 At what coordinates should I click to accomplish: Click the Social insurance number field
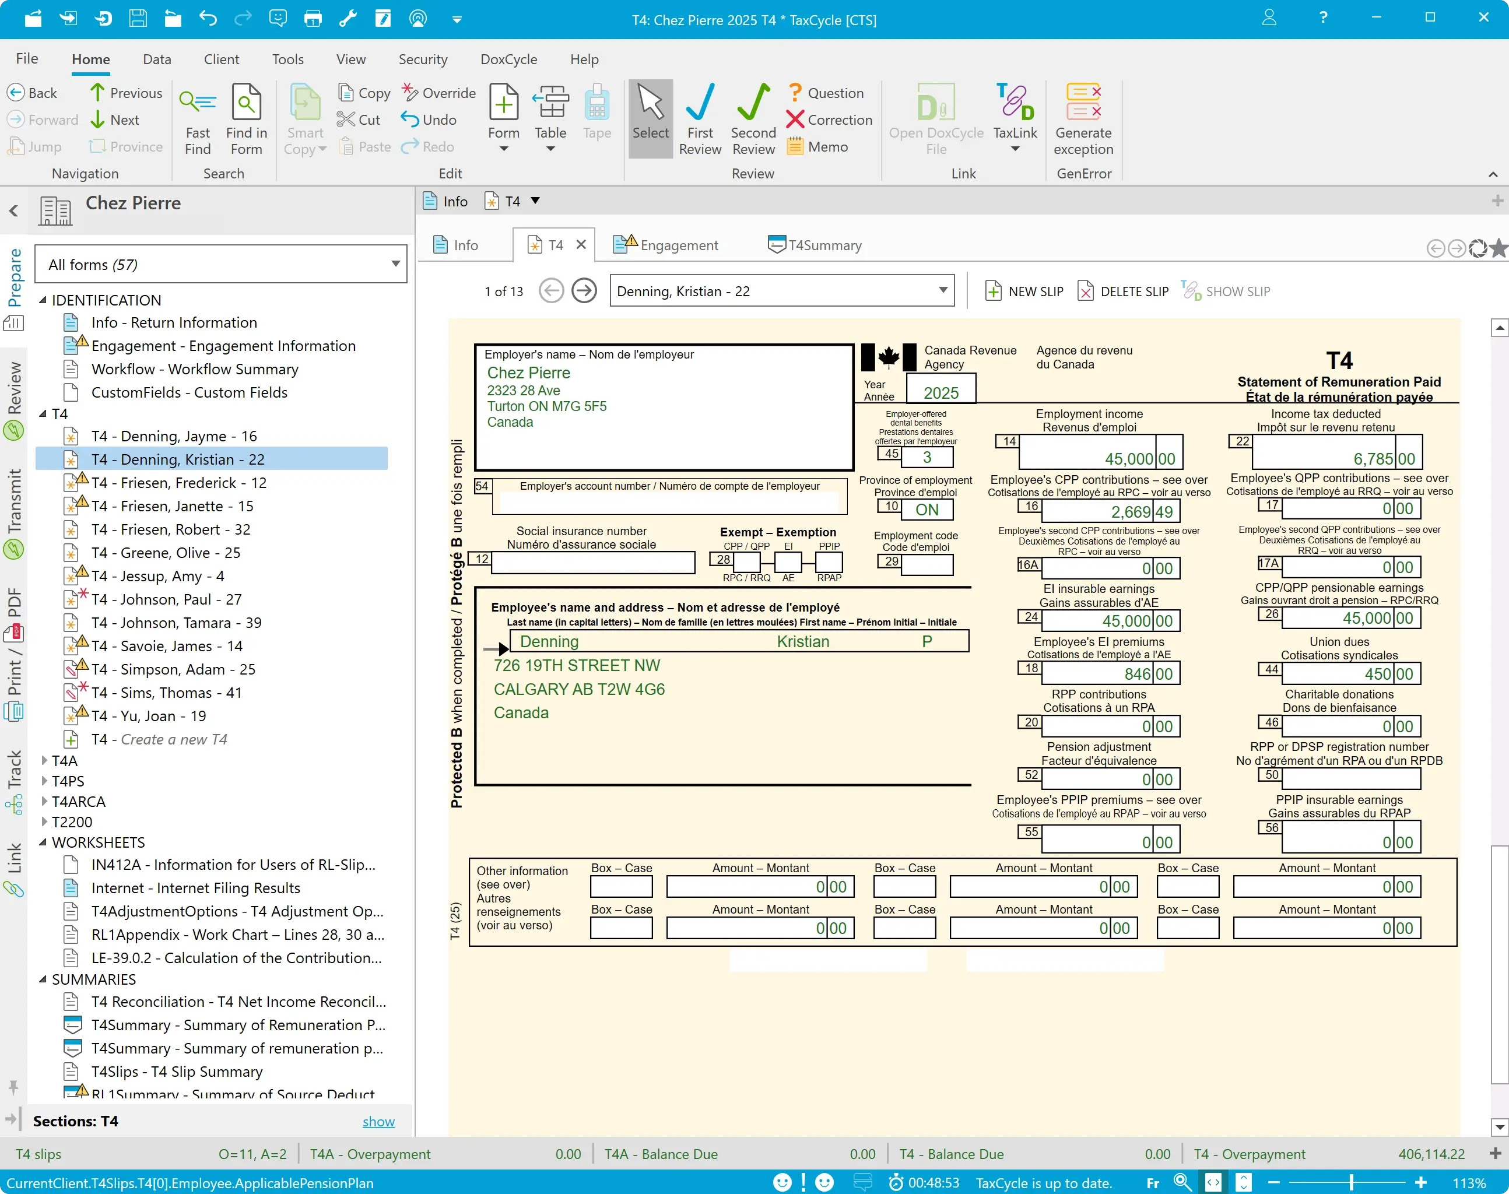(x=593, y=562)
